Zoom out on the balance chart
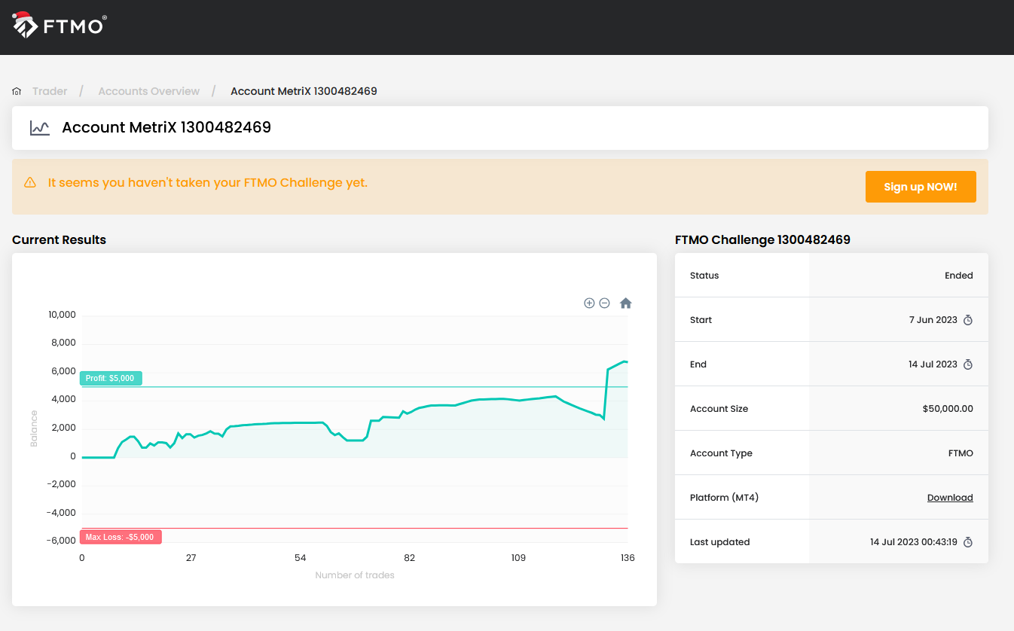Image resolution: width=1014 pixels, height=631 pixels. click(604, 303)
